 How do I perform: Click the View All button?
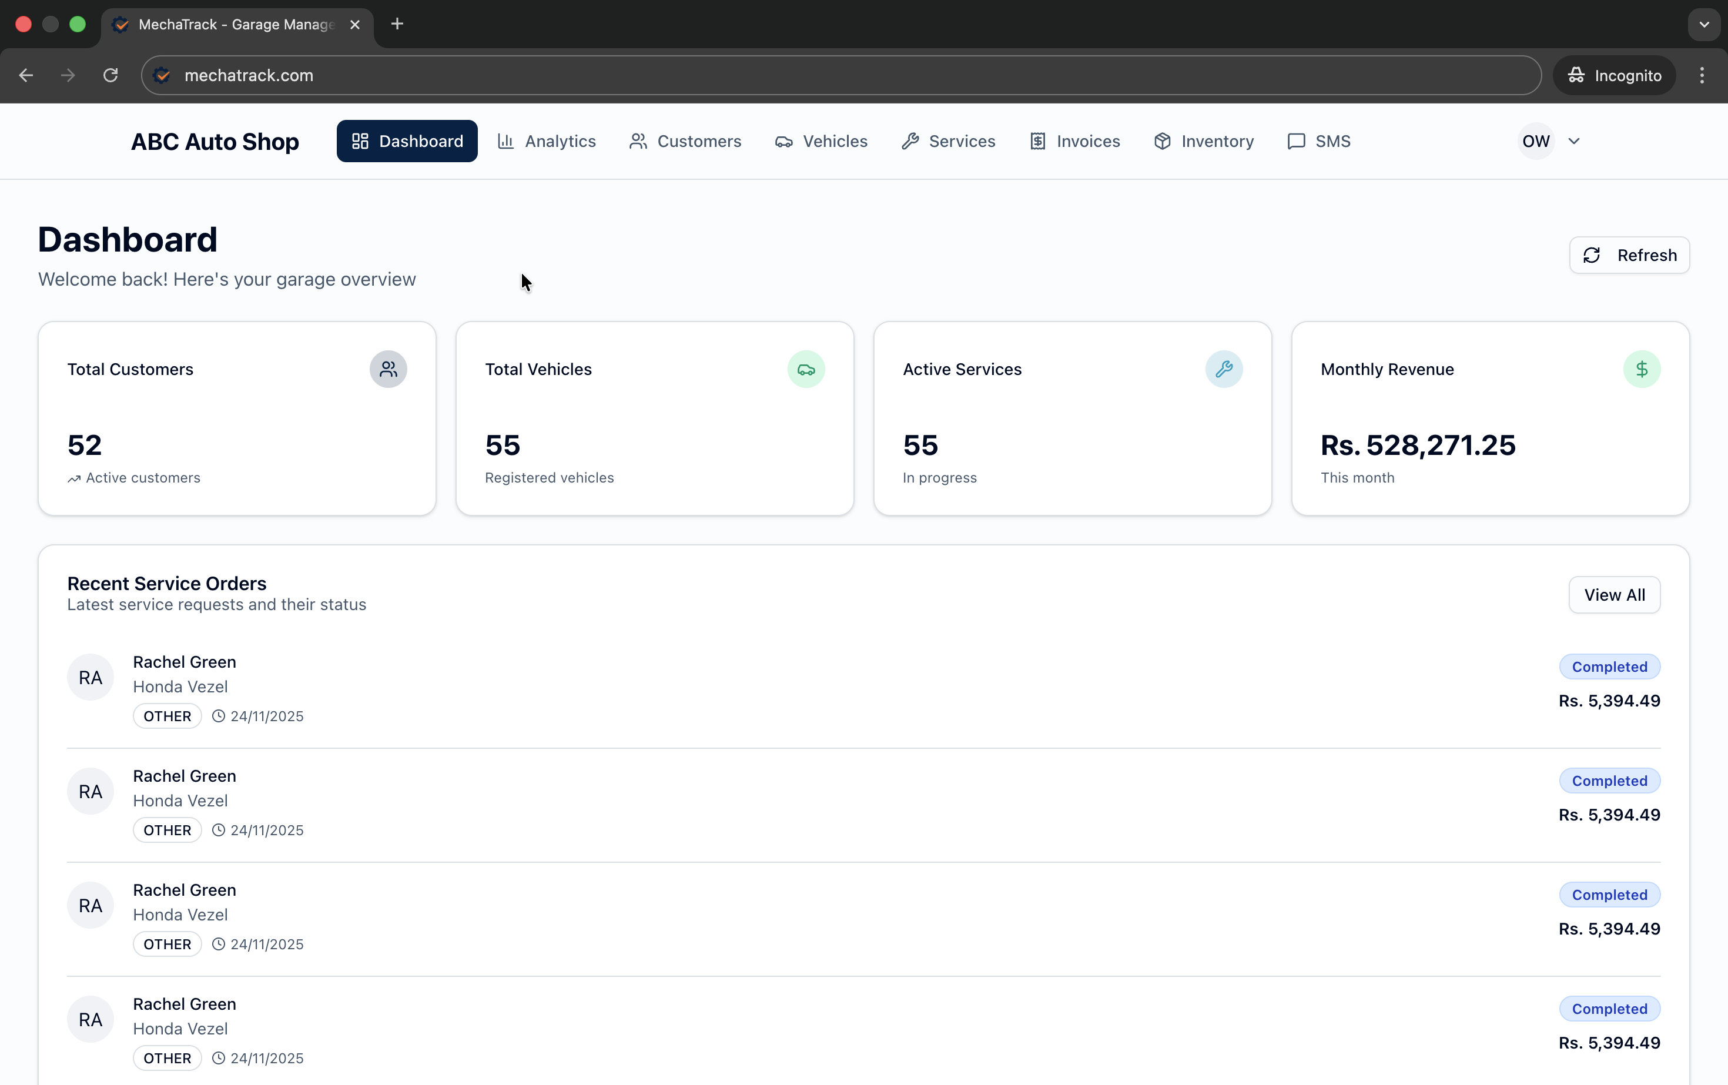(1614, 594)
